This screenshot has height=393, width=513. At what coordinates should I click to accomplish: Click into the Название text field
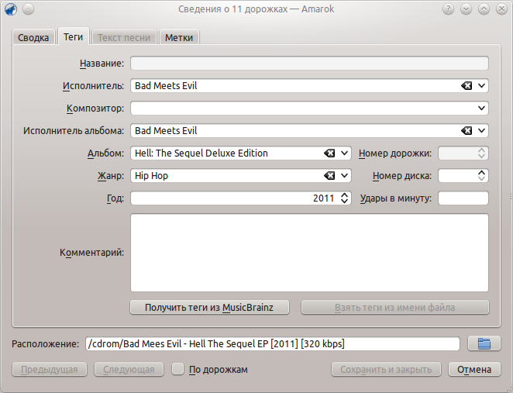tap(309, 63)
